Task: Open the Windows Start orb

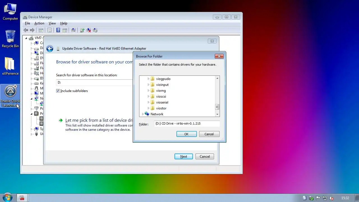Action: [7, 198]
